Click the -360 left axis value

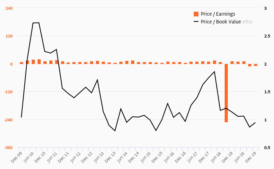click(8, 148)
